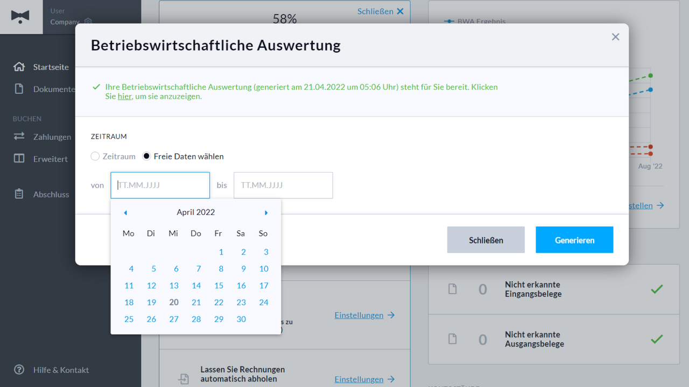Open Zahlungen in sidebar
The height and width of the screenshot is (387, 689).
52,137
